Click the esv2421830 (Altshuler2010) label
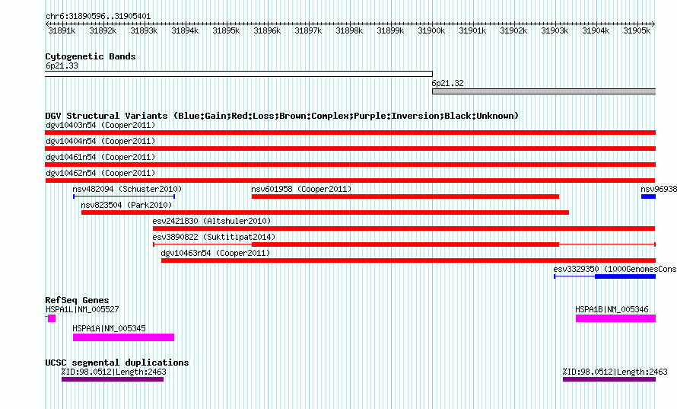The image size is (677, 409). click(x=211, y=221)
